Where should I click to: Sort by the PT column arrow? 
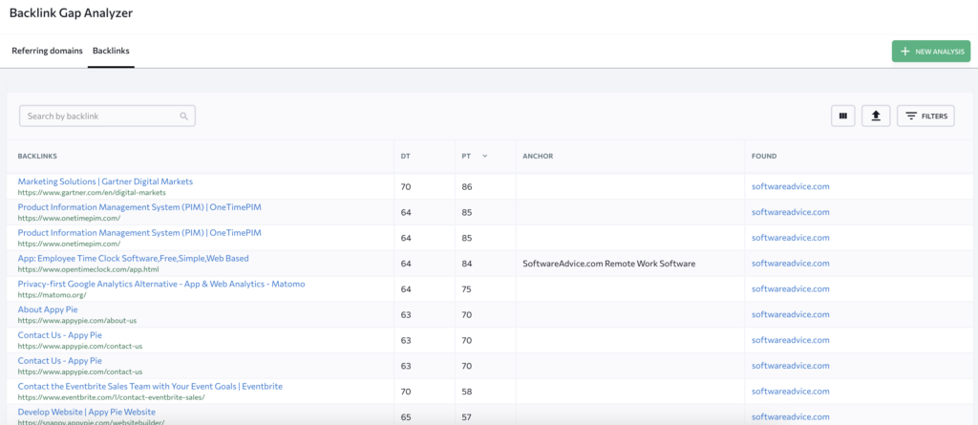tap(484, 156)
